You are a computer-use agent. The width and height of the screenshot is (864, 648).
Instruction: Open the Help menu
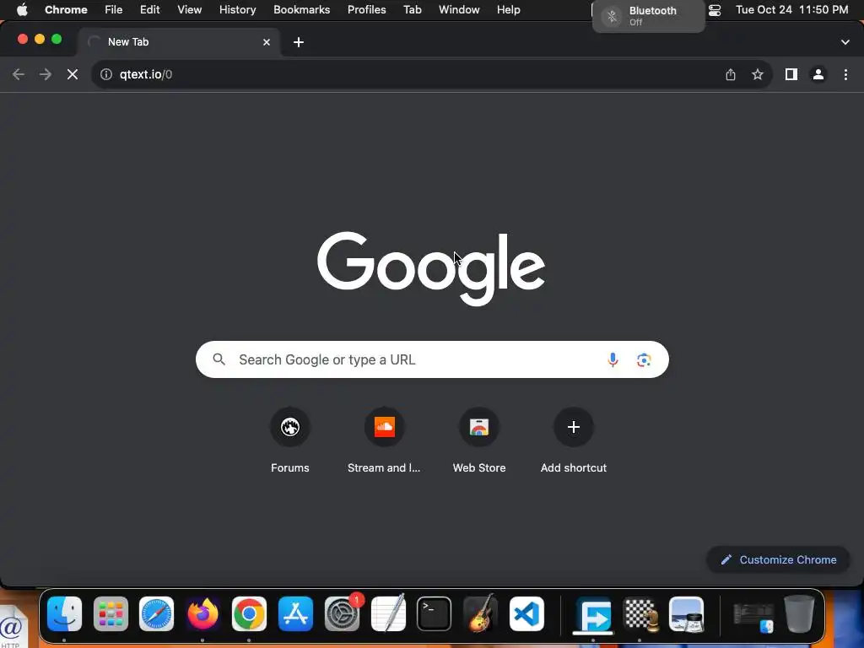[508, 10]
